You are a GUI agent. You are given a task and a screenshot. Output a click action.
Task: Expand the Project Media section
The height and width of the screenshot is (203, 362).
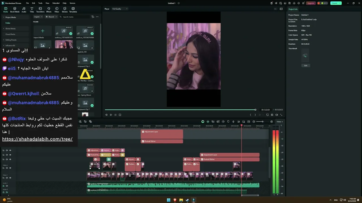(x=4, y=17)
